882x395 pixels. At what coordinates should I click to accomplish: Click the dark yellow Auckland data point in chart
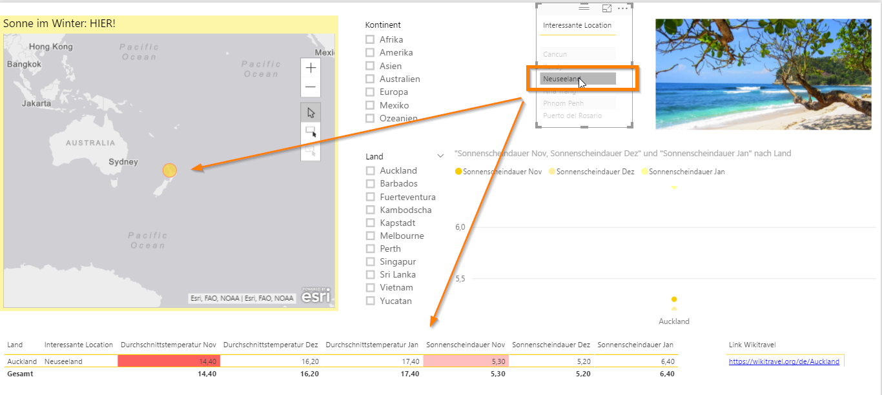674,299
